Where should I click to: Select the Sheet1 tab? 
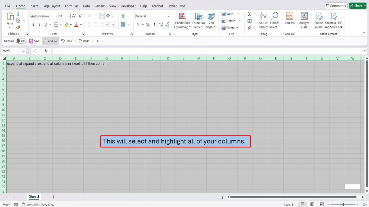pos(34,197)
